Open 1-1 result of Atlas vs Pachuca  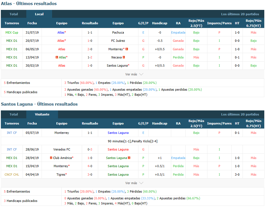[x=90, y=32]
